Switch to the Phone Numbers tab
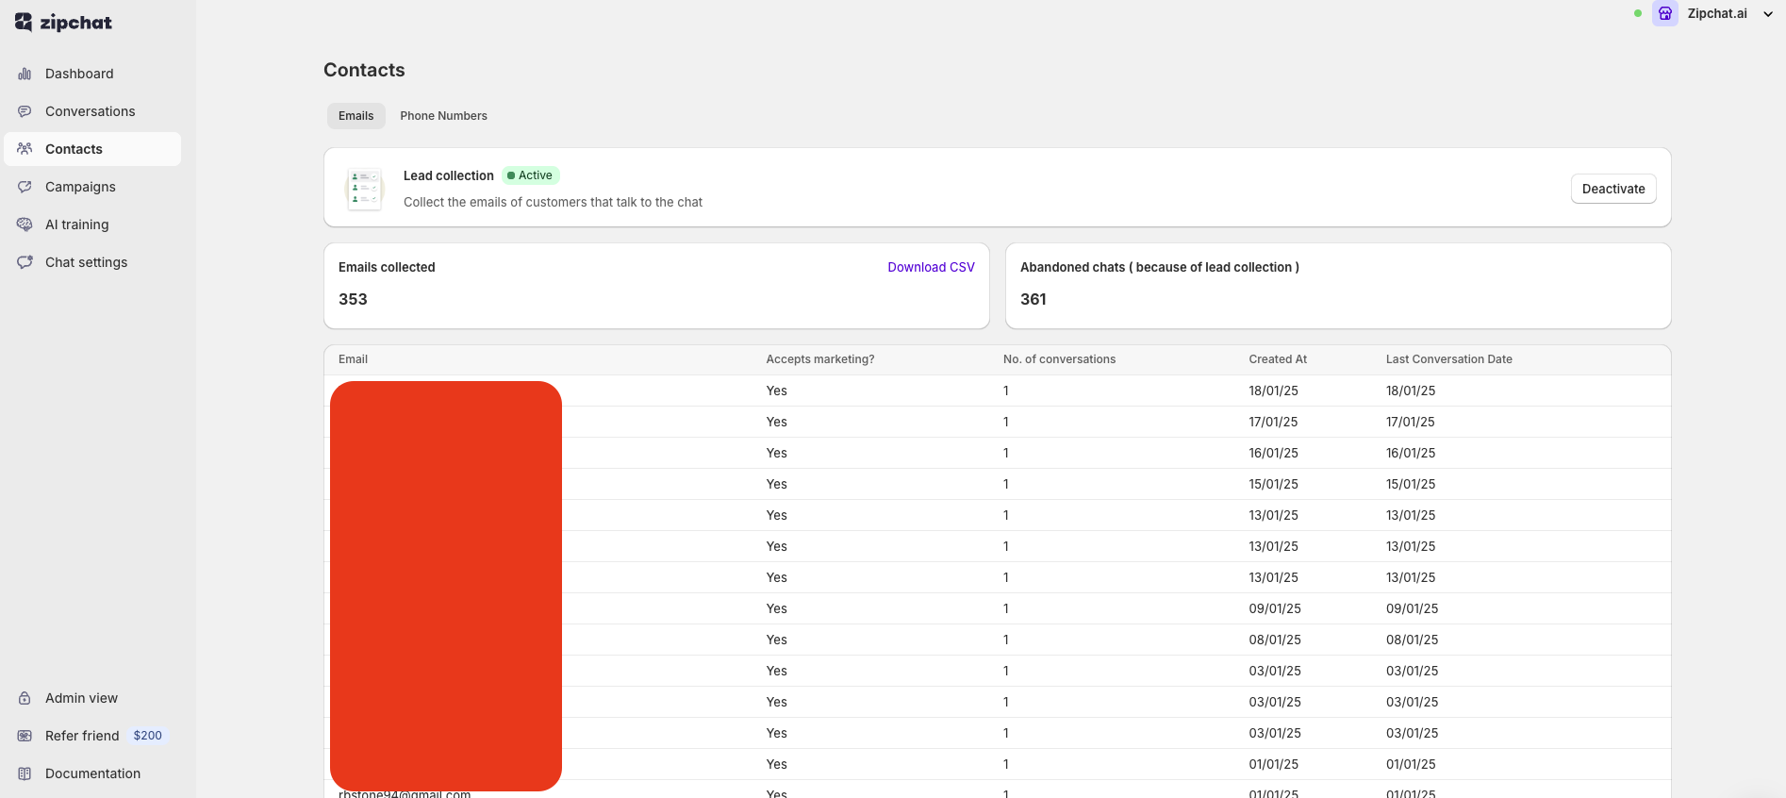1786x798 pixels. pos(443,116)
